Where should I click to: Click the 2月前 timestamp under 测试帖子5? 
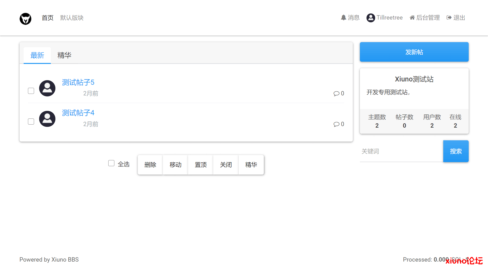coord(91,94)
